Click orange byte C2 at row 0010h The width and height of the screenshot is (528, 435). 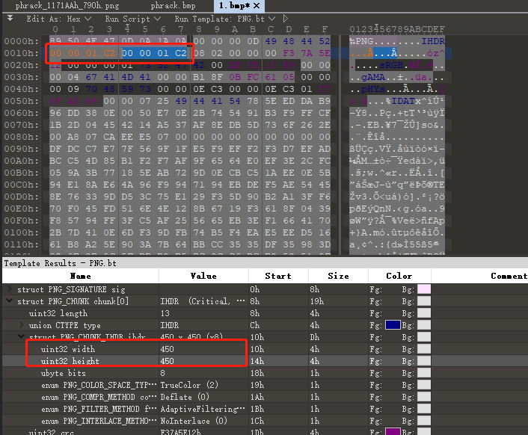pyautogui.click(x=109, y=53)
